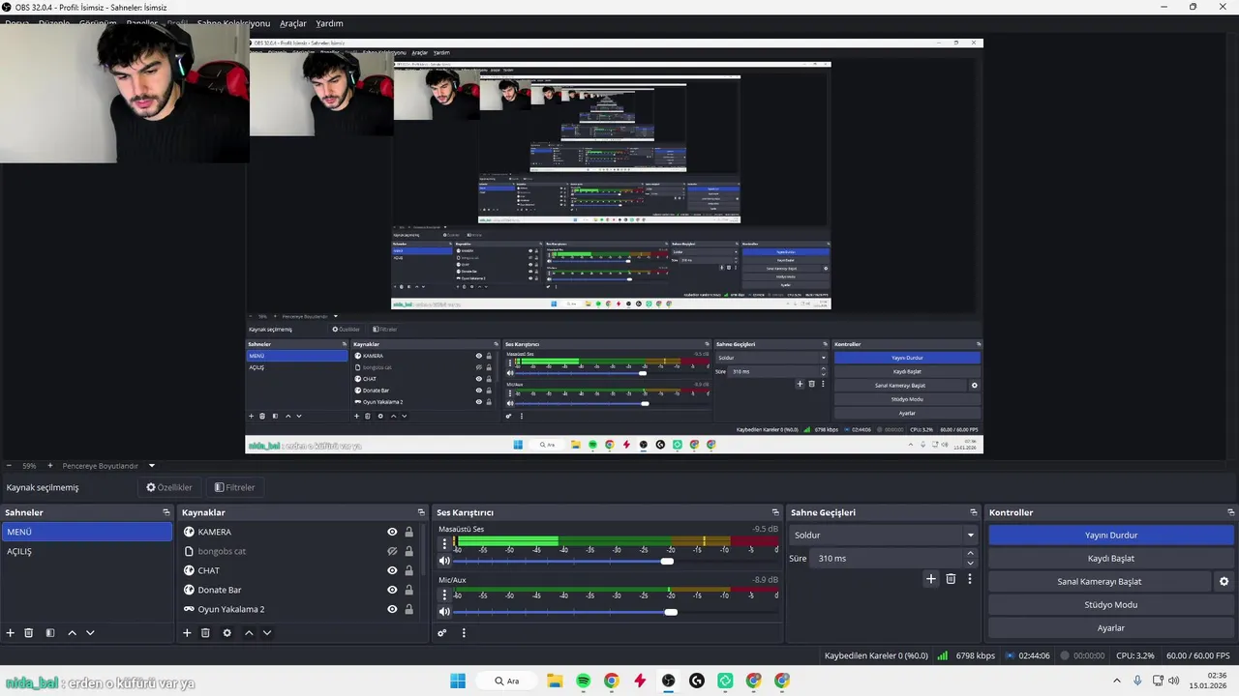
Task: Undock the Ses Karıştırıcı panel
Action: [775, 512]
